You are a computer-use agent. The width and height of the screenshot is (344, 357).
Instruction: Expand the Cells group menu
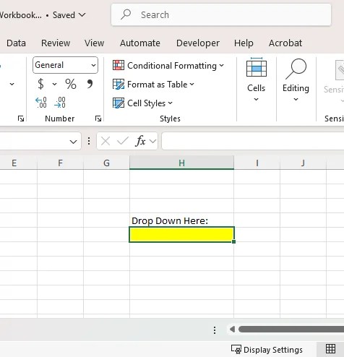coord(257,79)
